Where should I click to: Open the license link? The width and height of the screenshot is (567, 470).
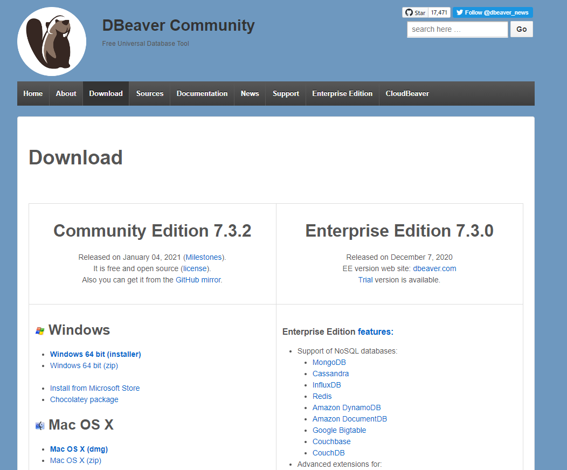point(195,268)
